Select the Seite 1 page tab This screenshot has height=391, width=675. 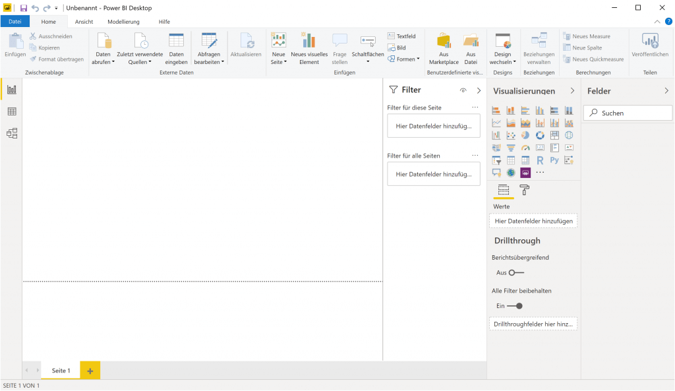[x=60, y=370]
